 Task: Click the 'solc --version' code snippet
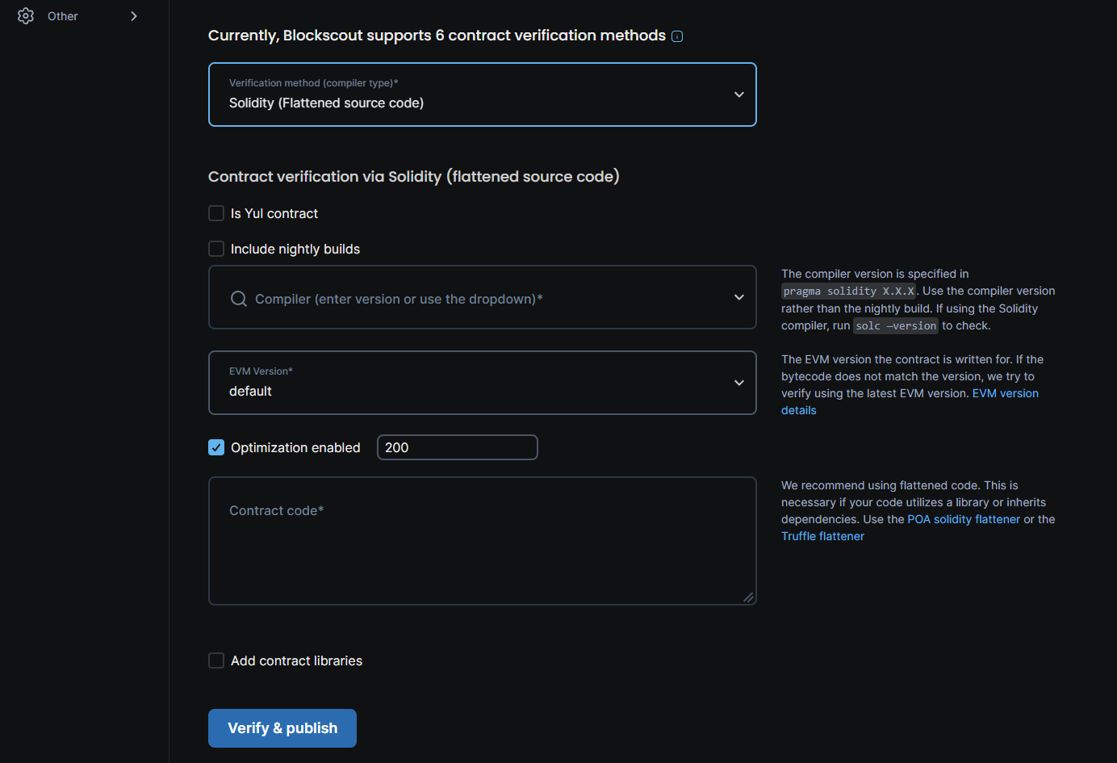click(x=896, y=326)
